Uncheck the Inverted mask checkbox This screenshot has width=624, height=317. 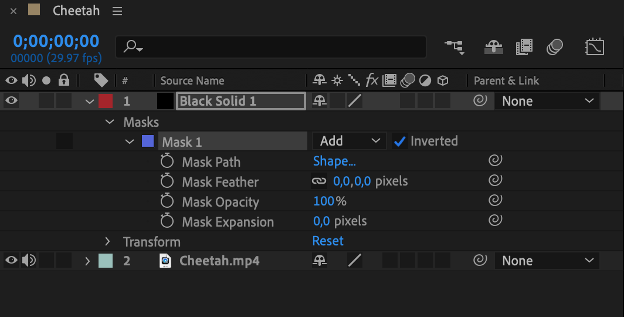400,141
